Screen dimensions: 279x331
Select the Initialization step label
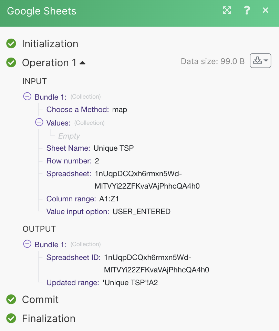tap(50, 44)
